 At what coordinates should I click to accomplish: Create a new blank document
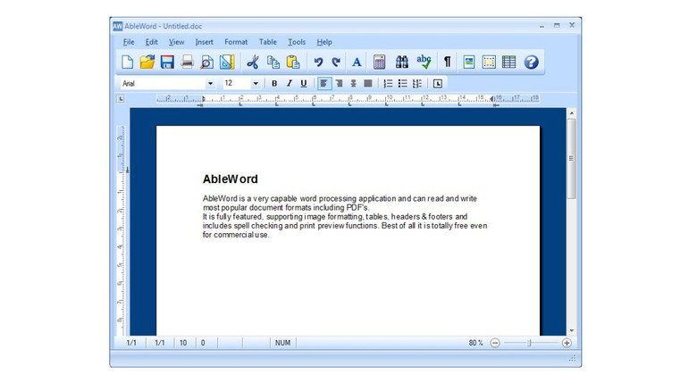(127, 62)
